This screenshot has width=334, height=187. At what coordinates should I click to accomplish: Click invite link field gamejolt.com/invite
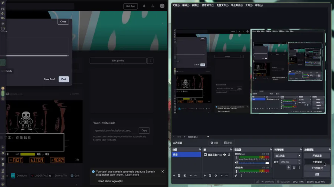point(115,130)
